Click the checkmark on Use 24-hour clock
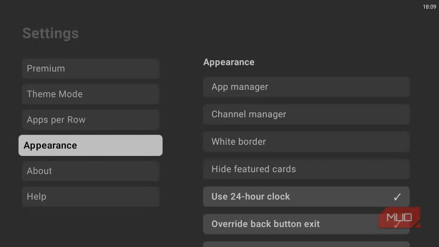This screenshot has height=247, width=439. 397,197
